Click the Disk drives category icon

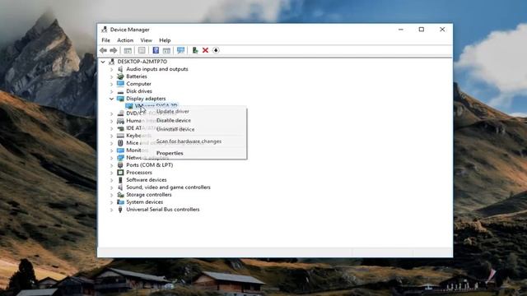coord(120,91)
